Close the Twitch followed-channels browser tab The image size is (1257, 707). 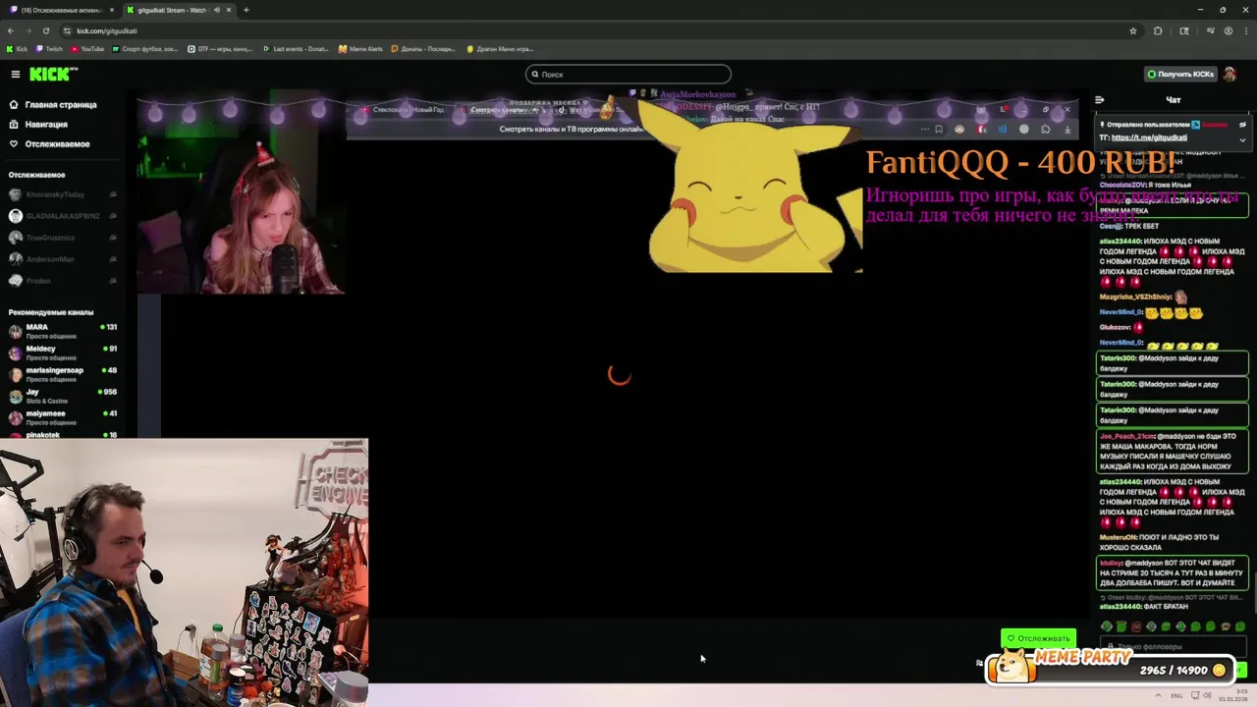[x=112, y=10]
